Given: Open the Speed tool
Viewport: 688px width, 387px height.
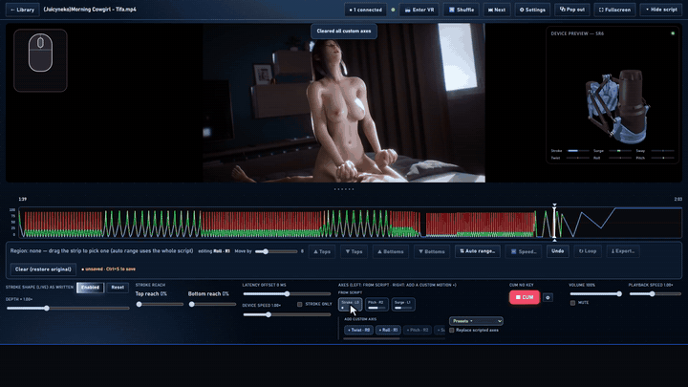Looking at the screenshot, I should (x=524, y=251).
